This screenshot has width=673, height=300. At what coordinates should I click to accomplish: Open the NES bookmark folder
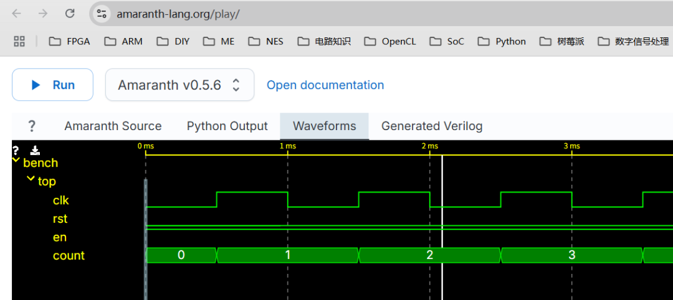(265, 42)
